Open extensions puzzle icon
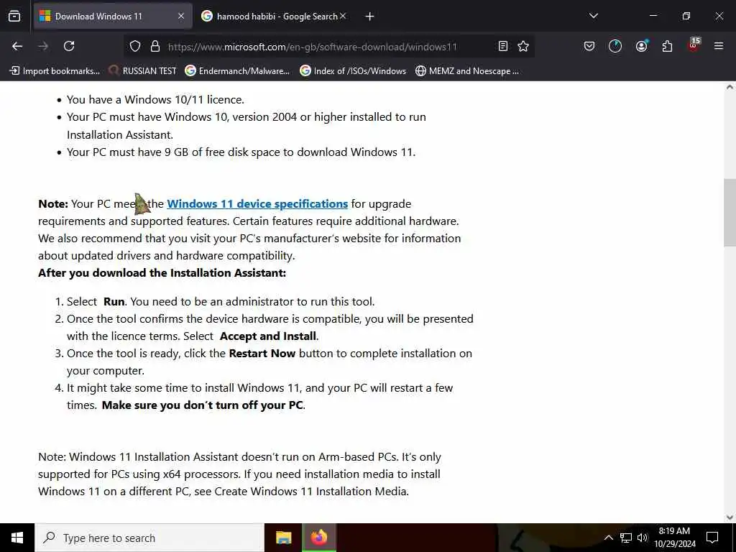736x552 pixels. pyautogui.click(x=667, y=46)
